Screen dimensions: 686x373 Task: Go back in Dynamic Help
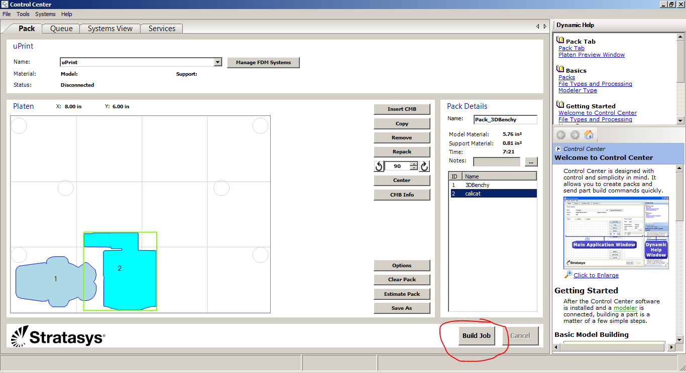pos(561,135)
